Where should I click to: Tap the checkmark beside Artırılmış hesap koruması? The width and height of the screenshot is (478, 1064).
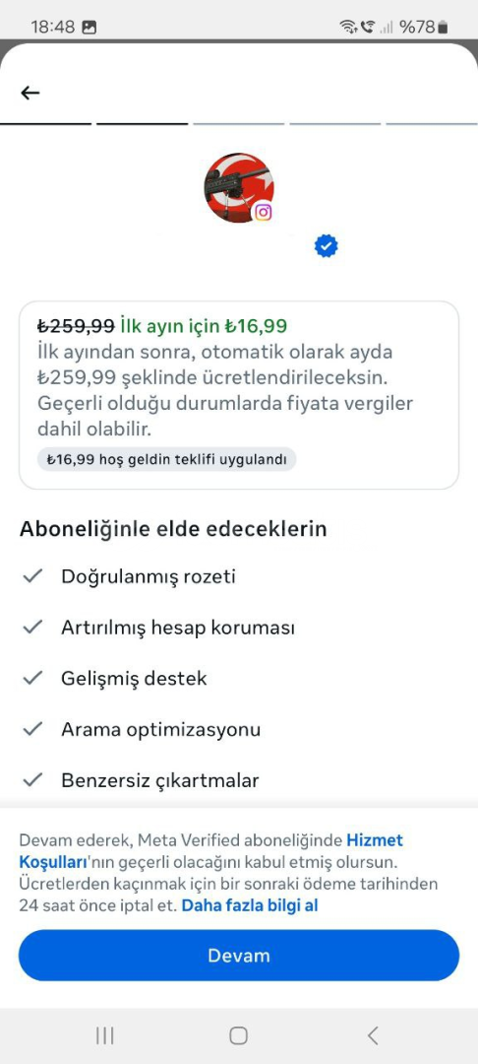32,627
